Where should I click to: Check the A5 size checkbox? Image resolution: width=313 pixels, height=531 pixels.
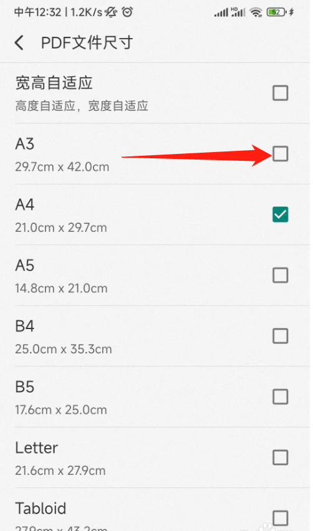pyautogui.click(x=281, y=275)
